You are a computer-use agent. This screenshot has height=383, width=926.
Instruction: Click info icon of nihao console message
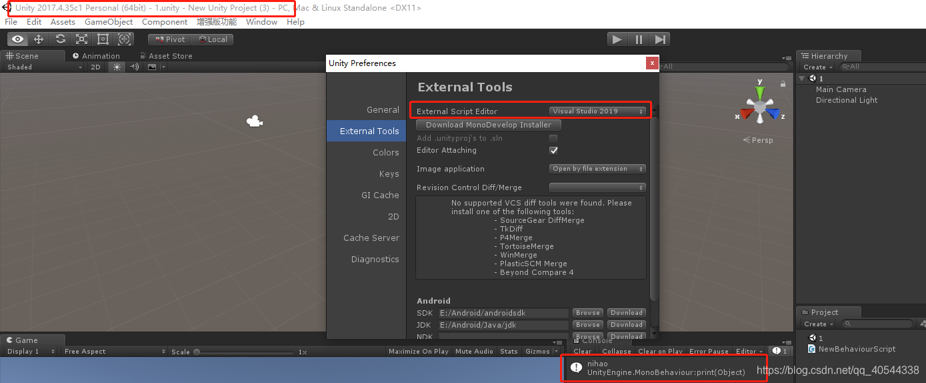click(576, 368)
